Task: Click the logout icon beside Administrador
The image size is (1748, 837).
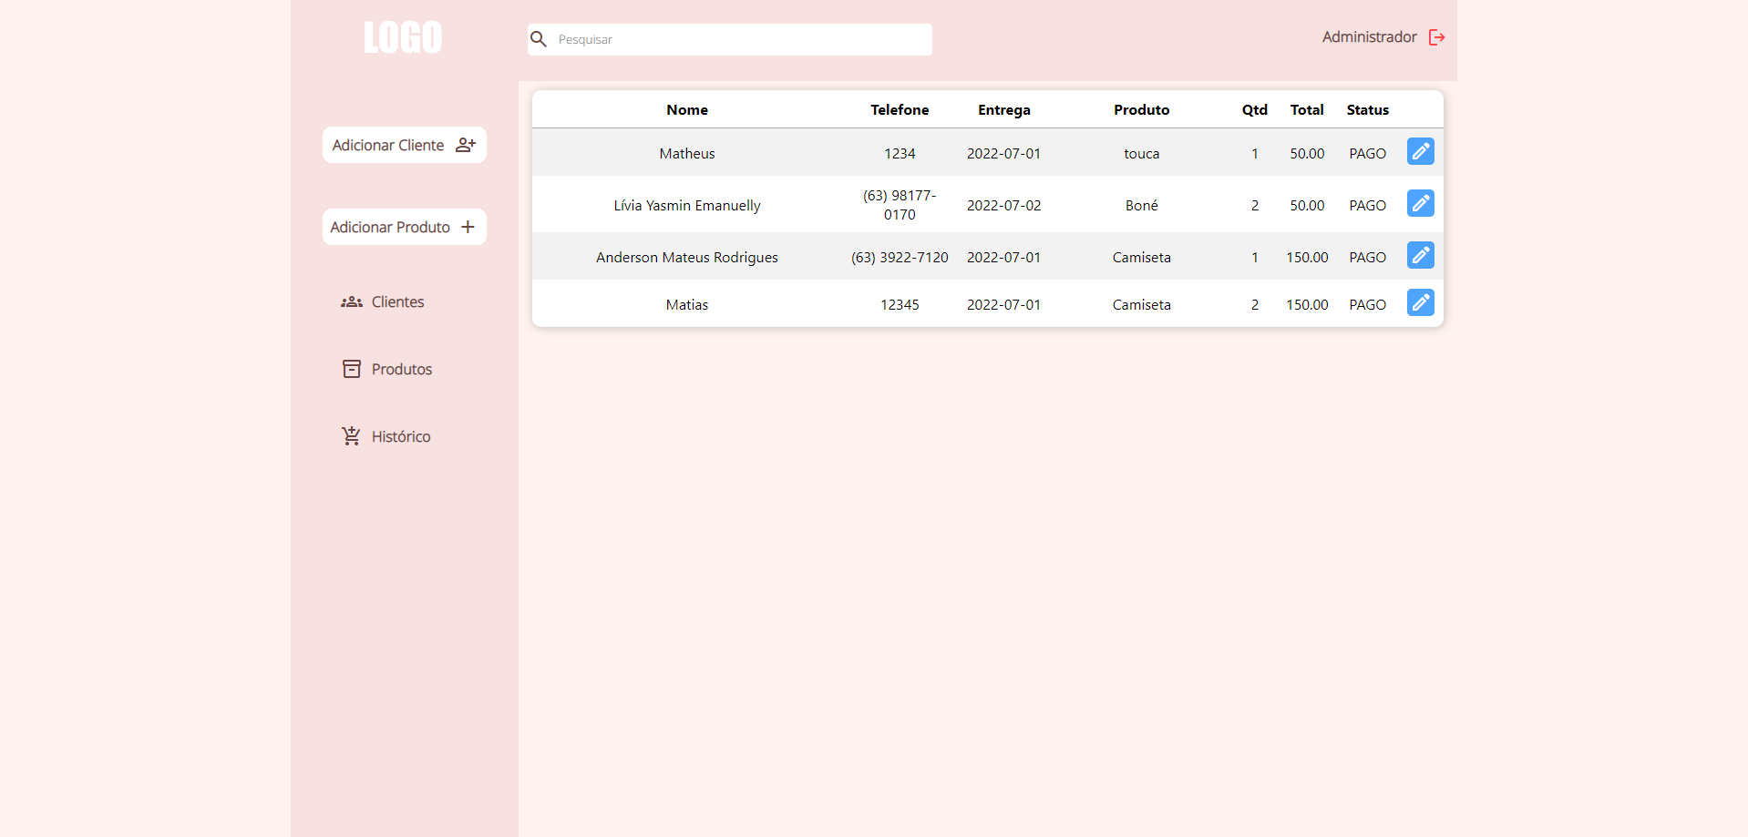Action: point(1436,37)
